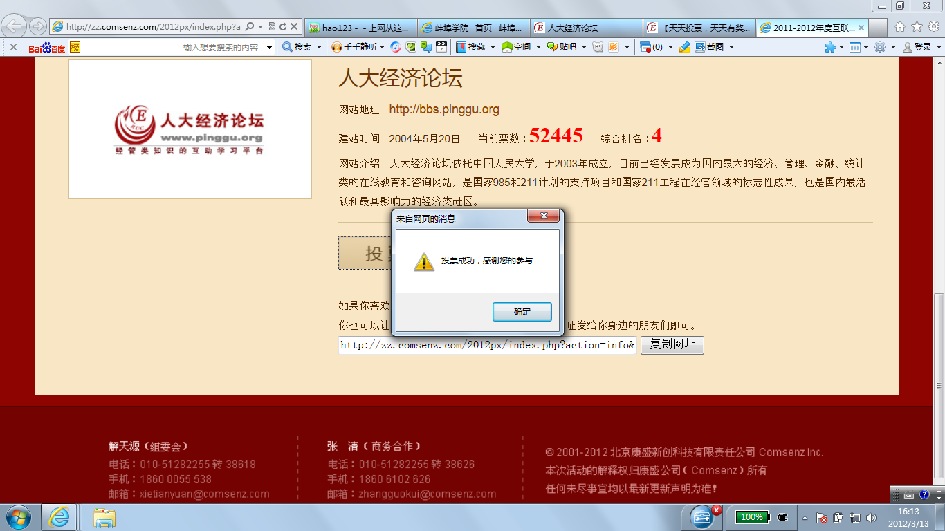Go forward with the browser Forward arrow
Viewport: 945px width, 531px height.
tap(37, 27)
